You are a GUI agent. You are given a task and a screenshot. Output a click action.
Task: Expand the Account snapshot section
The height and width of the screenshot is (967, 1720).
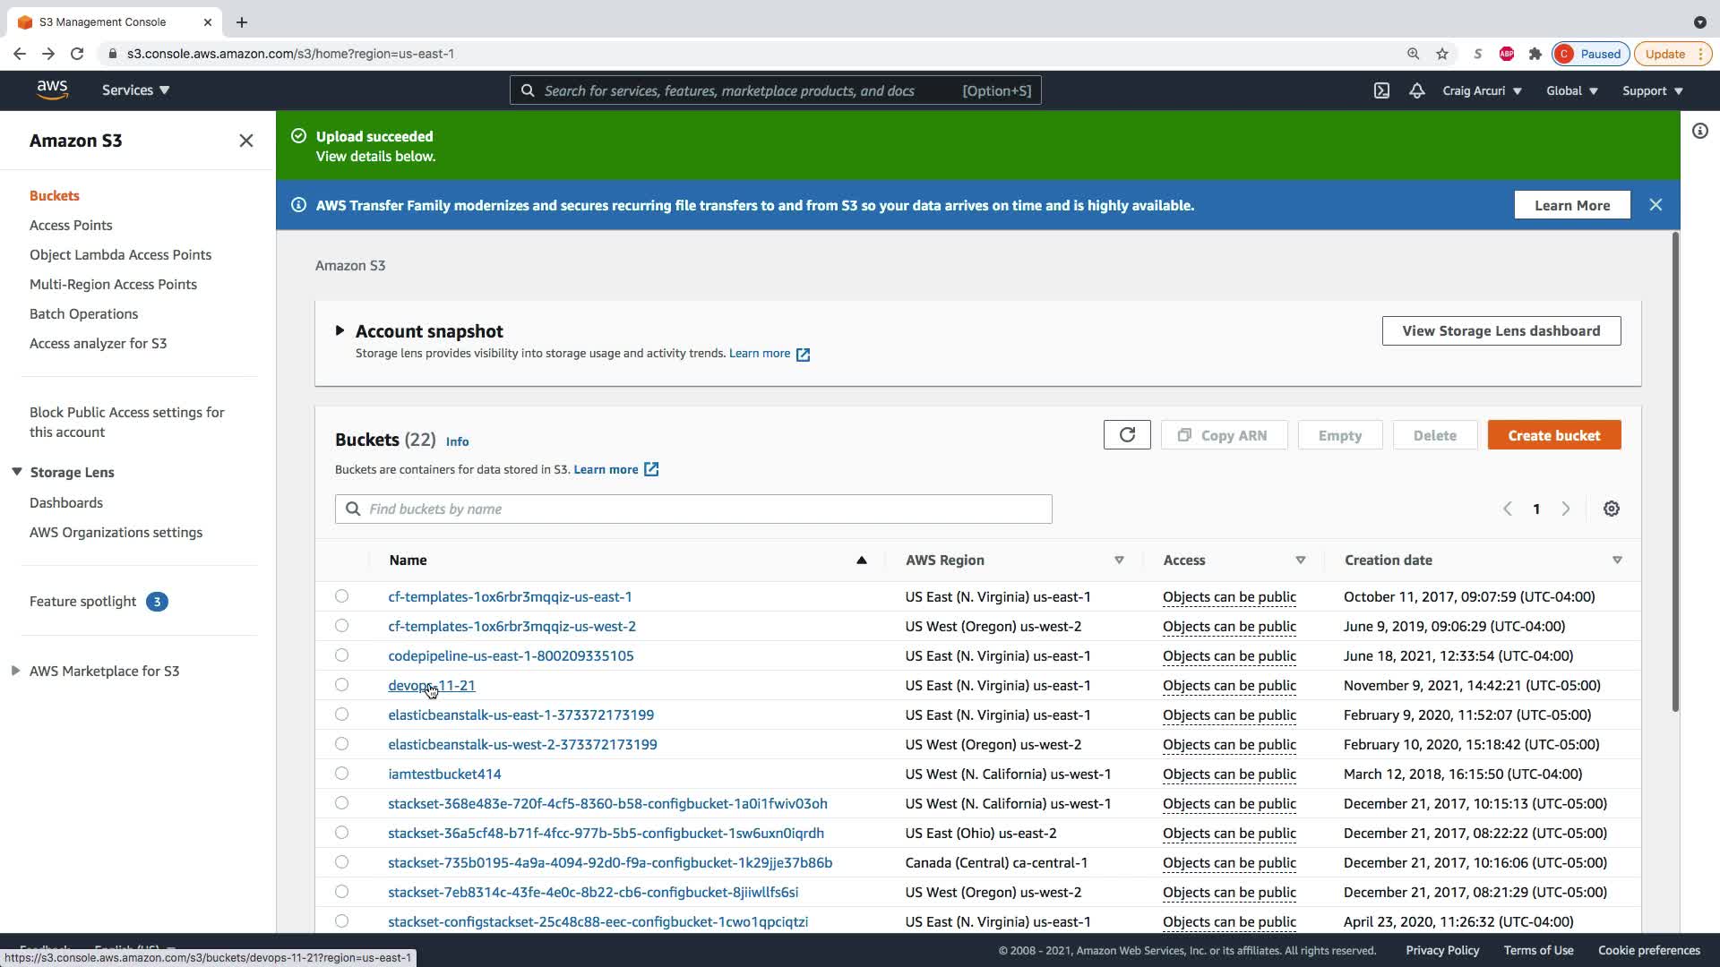[x=340, y=330]
